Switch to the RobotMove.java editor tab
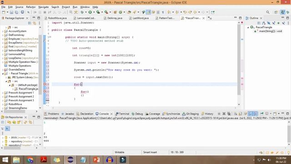 pyautogui.click(x=55, y=18)
